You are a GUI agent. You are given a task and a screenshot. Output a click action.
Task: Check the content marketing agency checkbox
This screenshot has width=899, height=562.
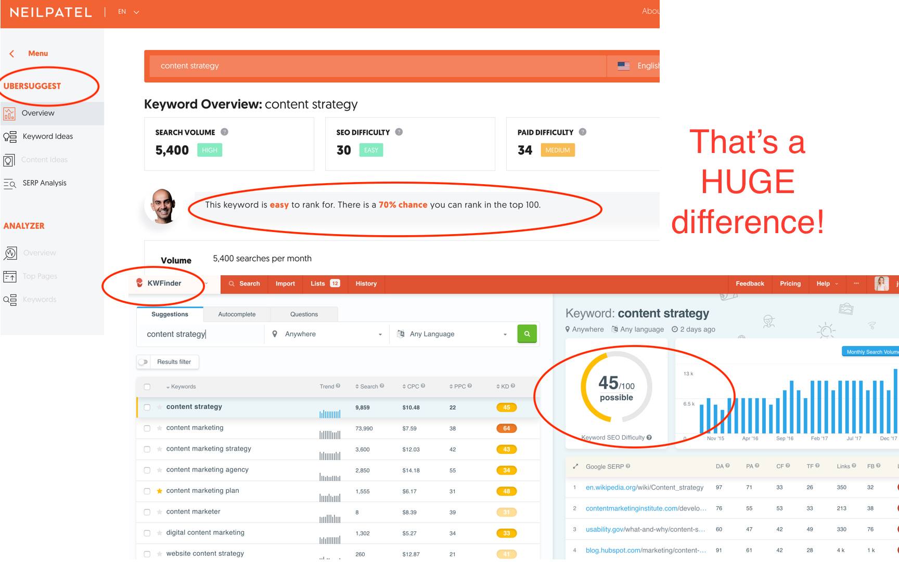(x=147, y=470)
